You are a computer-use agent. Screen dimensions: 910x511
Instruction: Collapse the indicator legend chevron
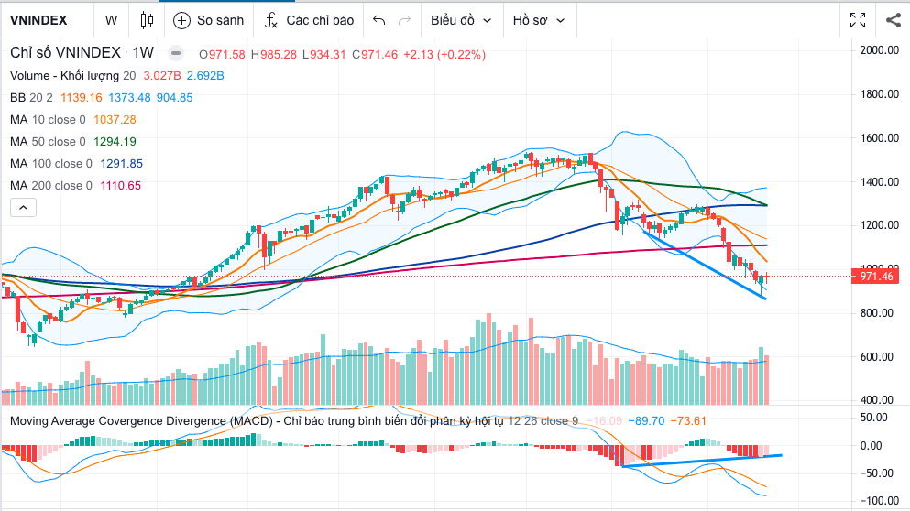pyautogui.click(x=23, y=207)
